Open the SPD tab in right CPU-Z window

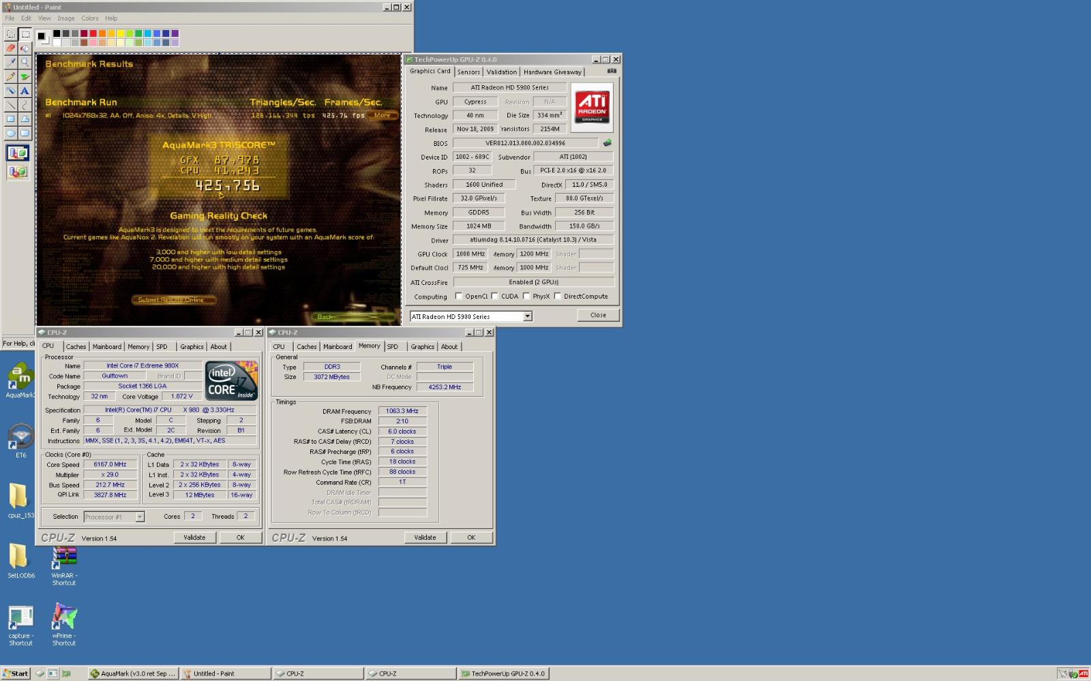pyautogui.click(x=393, y=347)
